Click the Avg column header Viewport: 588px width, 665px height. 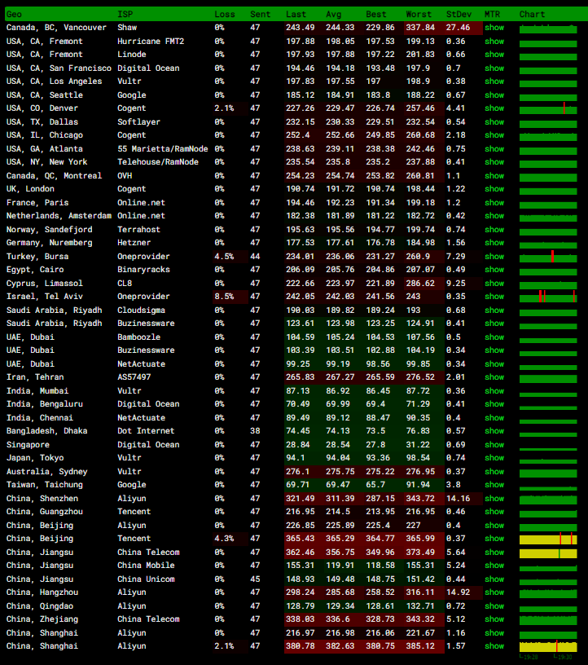334,15
